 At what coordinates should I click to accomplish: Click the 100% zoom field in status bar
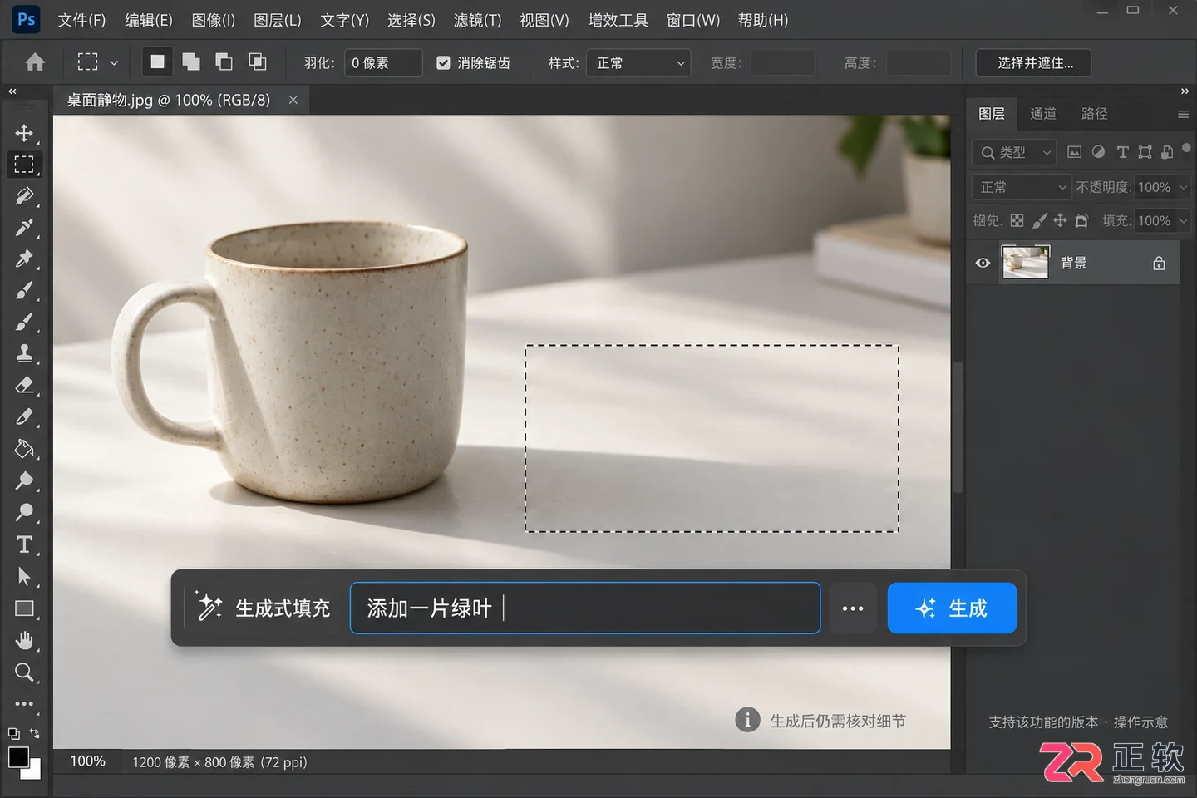(88, 761)
